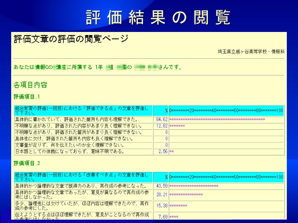Viewport: 298px width, 223px height.
Task: Click the row text starting 日本語としての体裁
Action: pyautogui.click(x=69, y=152)
